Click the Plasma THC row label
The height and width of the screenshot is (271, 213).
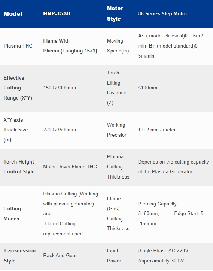tap(18, 46)
